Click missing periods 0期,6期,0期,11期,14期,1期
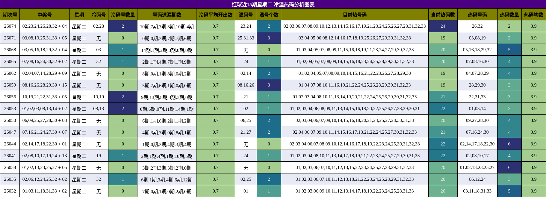Viewport: 546px width, 197px height. [x=167, y=109]
